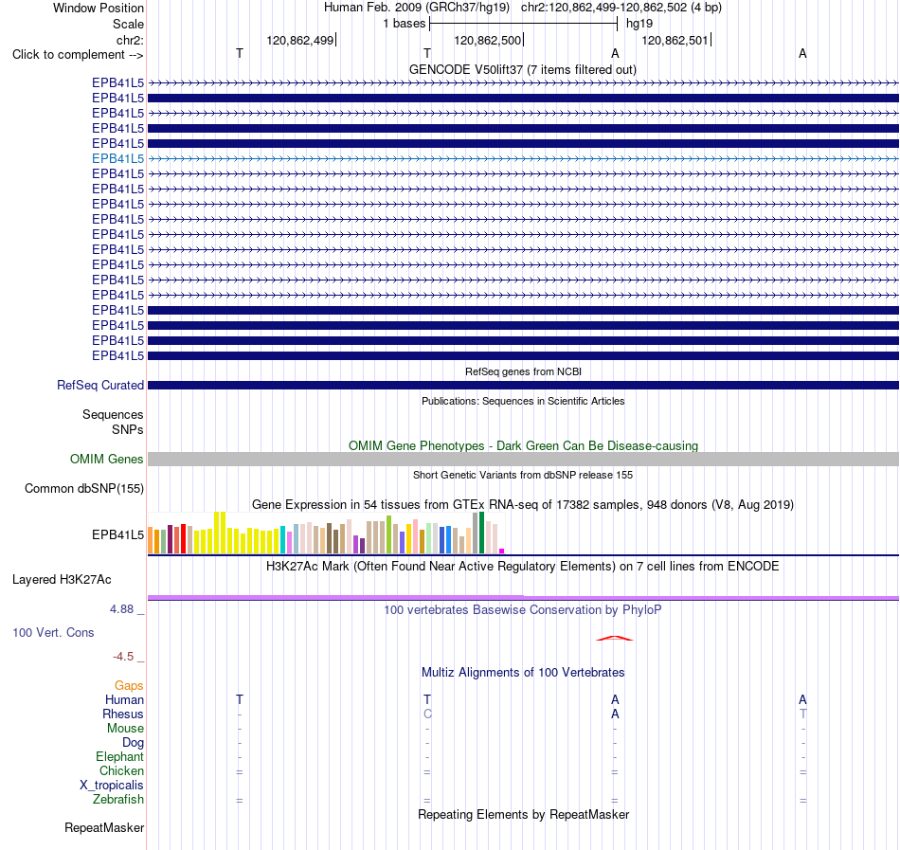Screen dimensions: 900x850
Task: Click the Zebrafish species label
Action: tap(118, 799)
